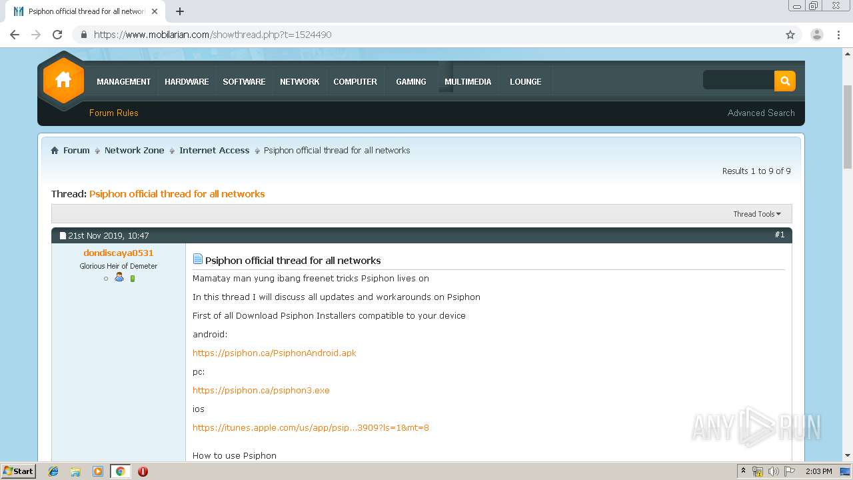Click the browser forward arrow
Image resolution: width=853 pixels, height=480 pixels.
[x=36, y=35]
